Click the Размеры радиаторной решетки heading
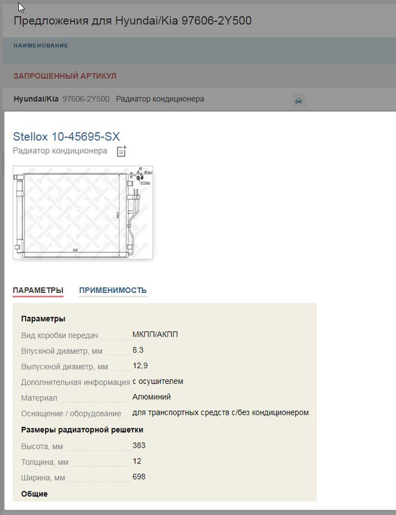This screenshot has width=396, height=515. (82, 430)
